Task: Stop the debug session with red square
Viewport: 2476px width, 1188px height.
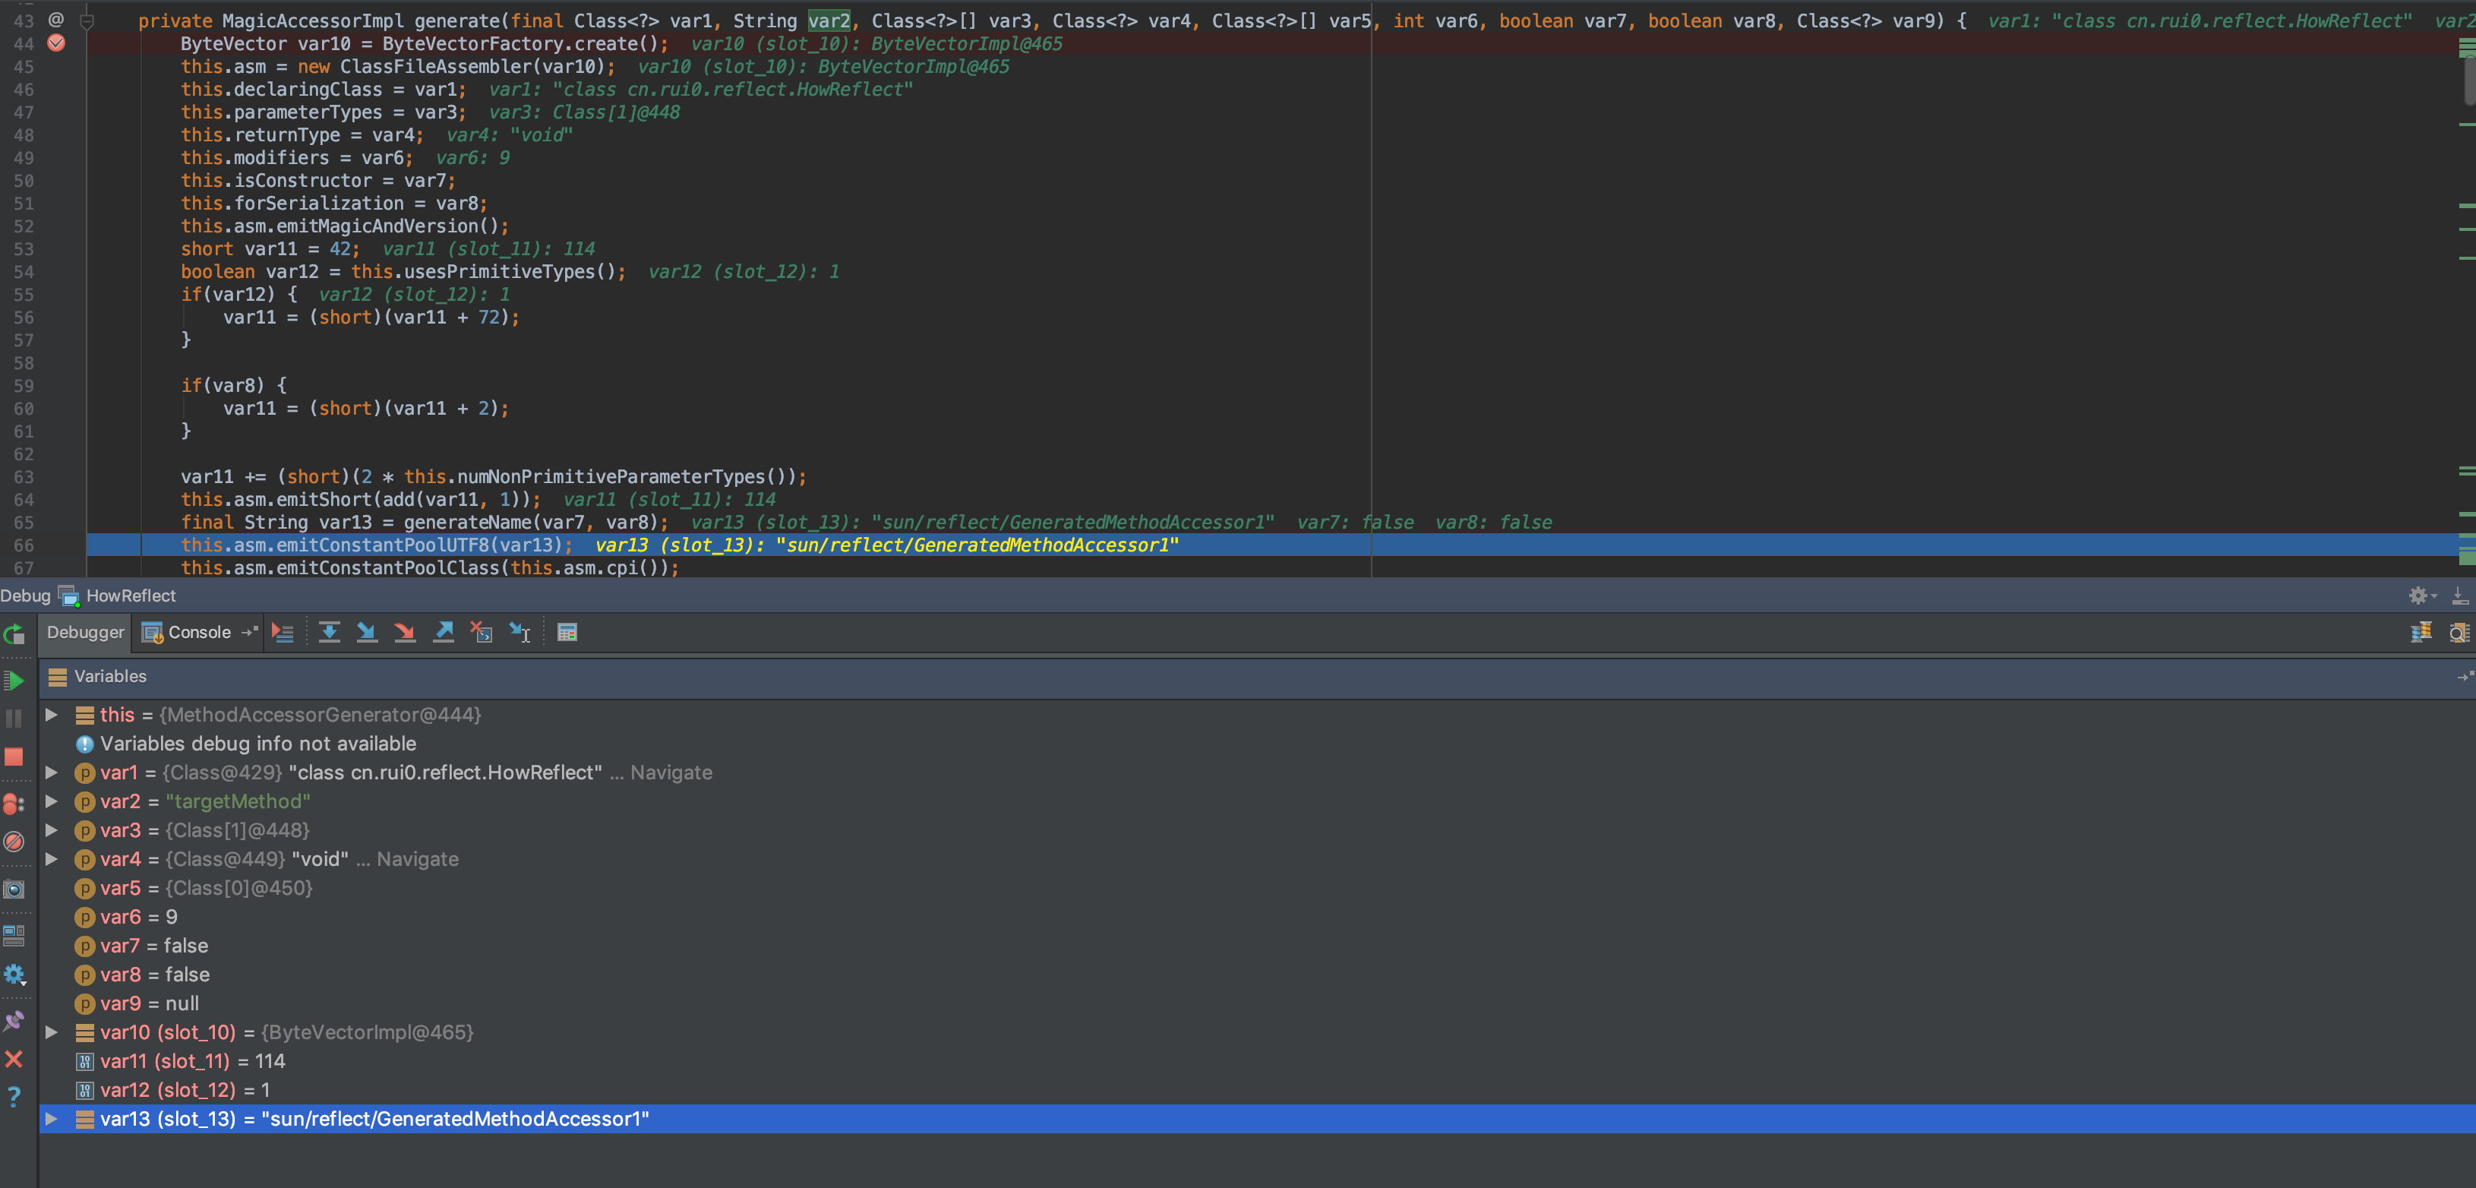Action: click(x=14, y=757)
